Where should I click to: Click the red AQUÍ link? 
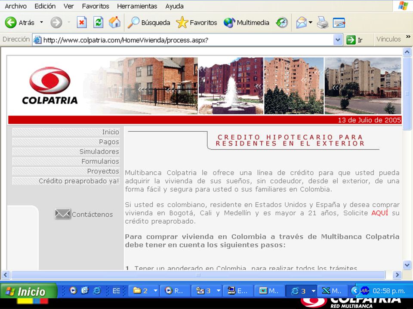coord(379,213)
